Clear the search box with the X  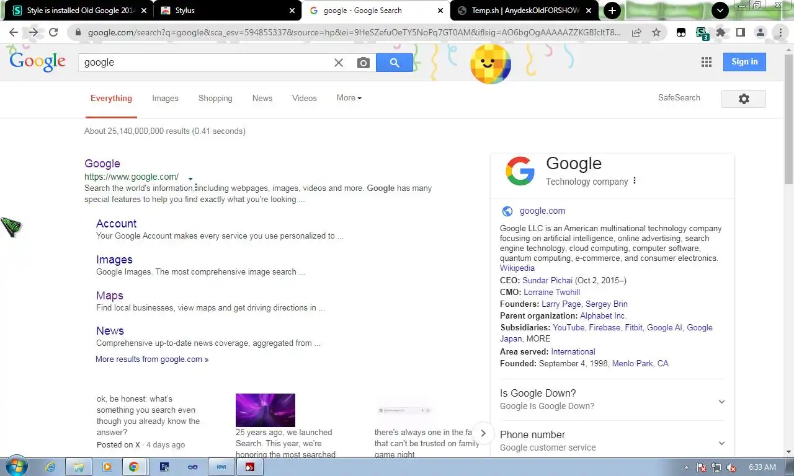tap(339, 63)
